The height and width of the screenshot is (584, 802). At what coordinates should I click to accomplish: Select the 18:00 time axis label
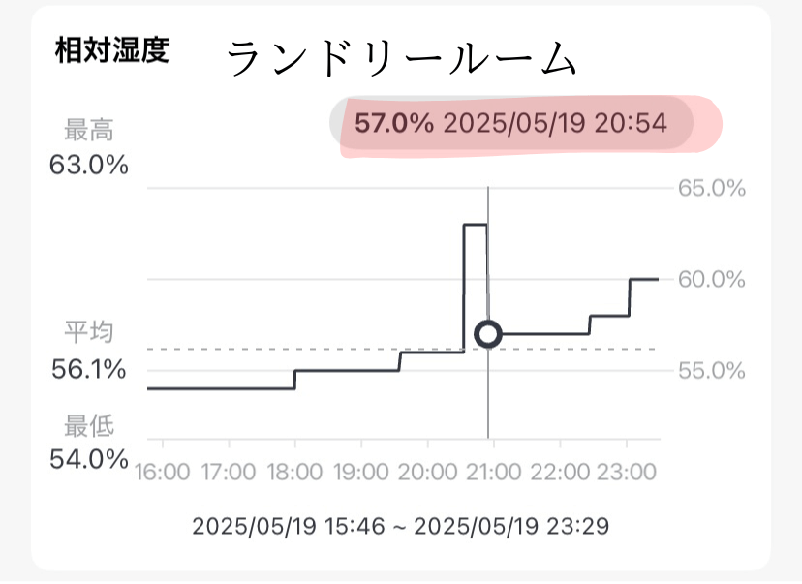pos(294,472)
